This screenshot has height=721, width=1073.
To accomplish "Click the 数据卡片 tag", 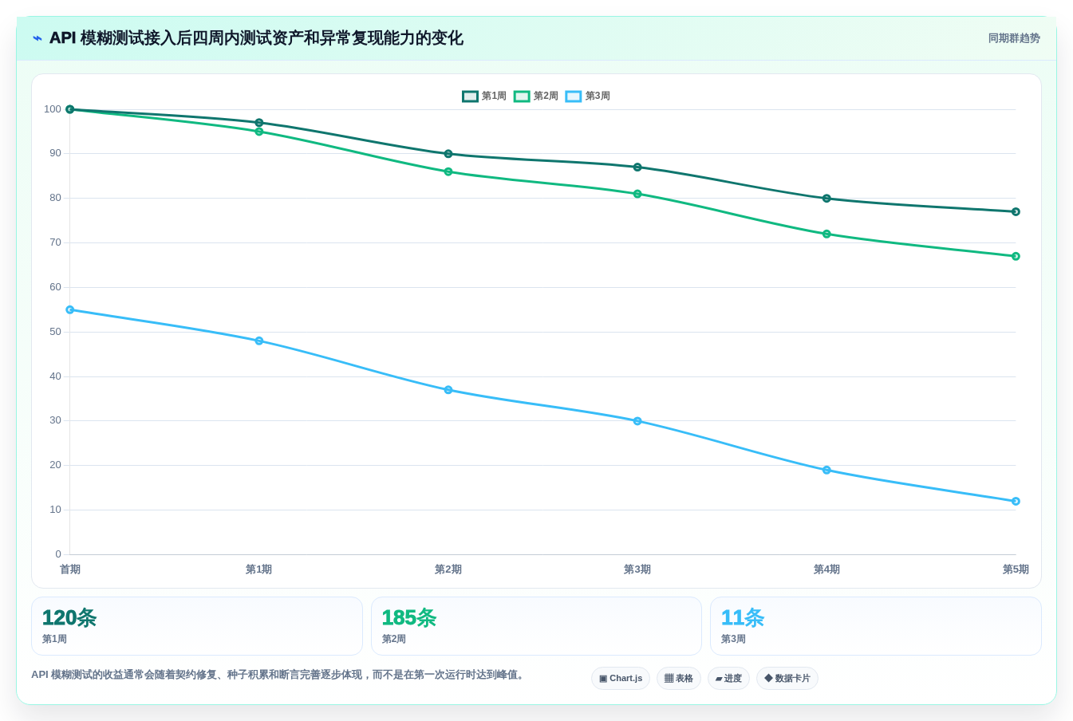I will pos(787,679).
